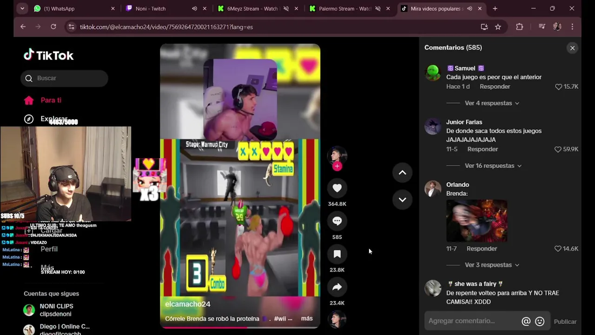
Task: Save video with the bookmark icon
Action: pyautogui.click(x=337, y=254)
